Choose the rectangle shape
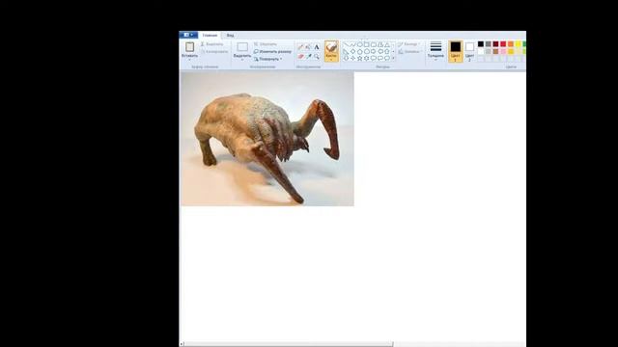The image size is (618, 347). point(367,44)
